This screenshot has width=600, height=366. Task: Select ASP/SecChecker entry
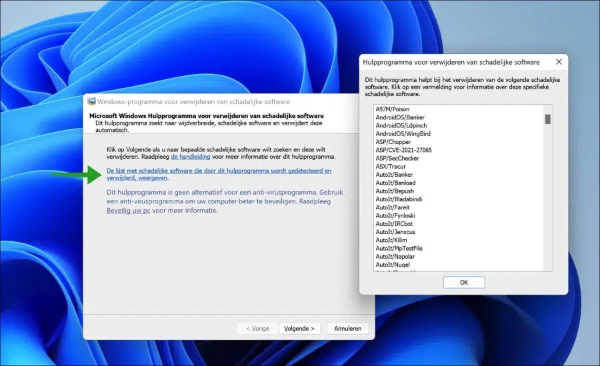(397, 158)
